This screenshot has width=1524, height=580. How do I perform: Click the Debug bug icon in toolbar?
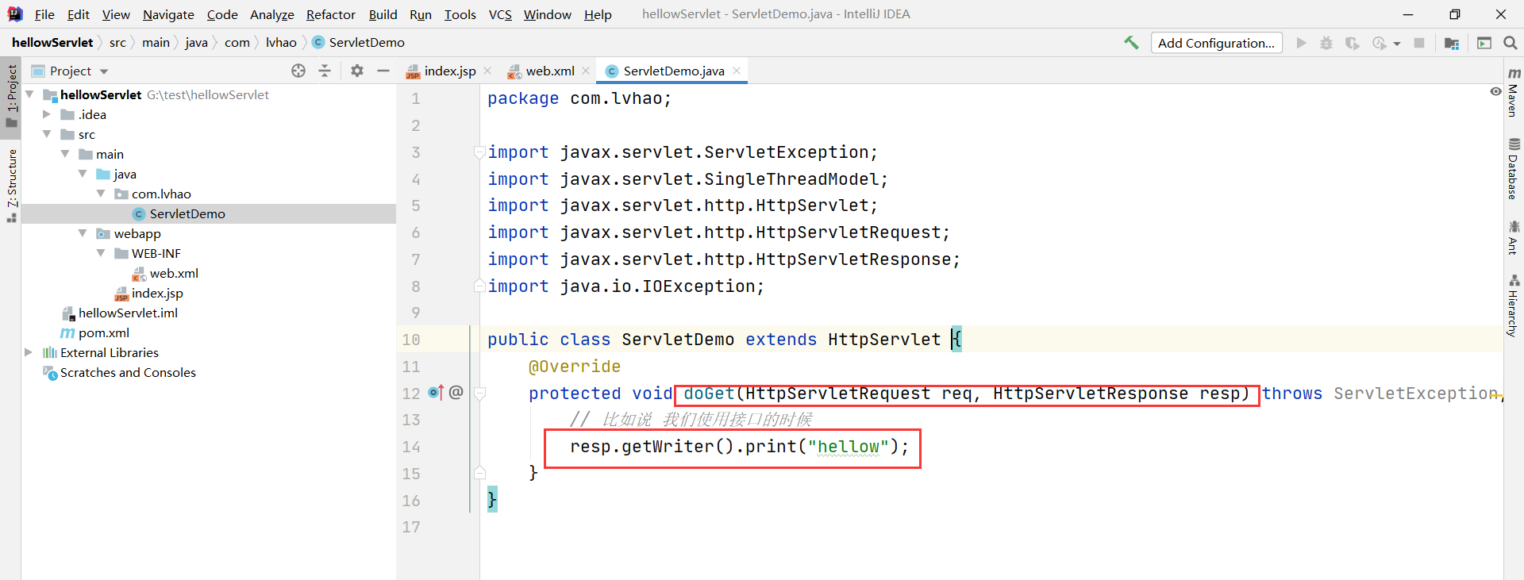point(1326,43)
